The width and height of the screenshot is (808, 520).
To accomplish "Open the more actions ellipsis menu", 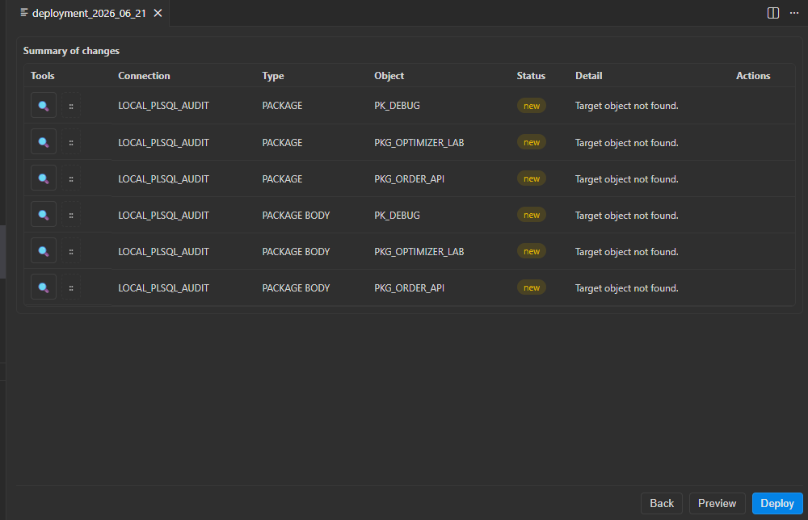I will pos(794,13).
